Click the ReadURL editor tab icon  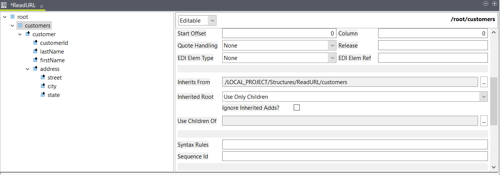[4, 5]
